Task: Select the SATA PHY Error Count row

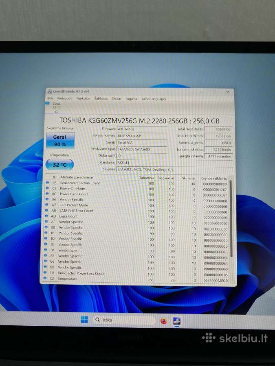Action: (137, 211)
